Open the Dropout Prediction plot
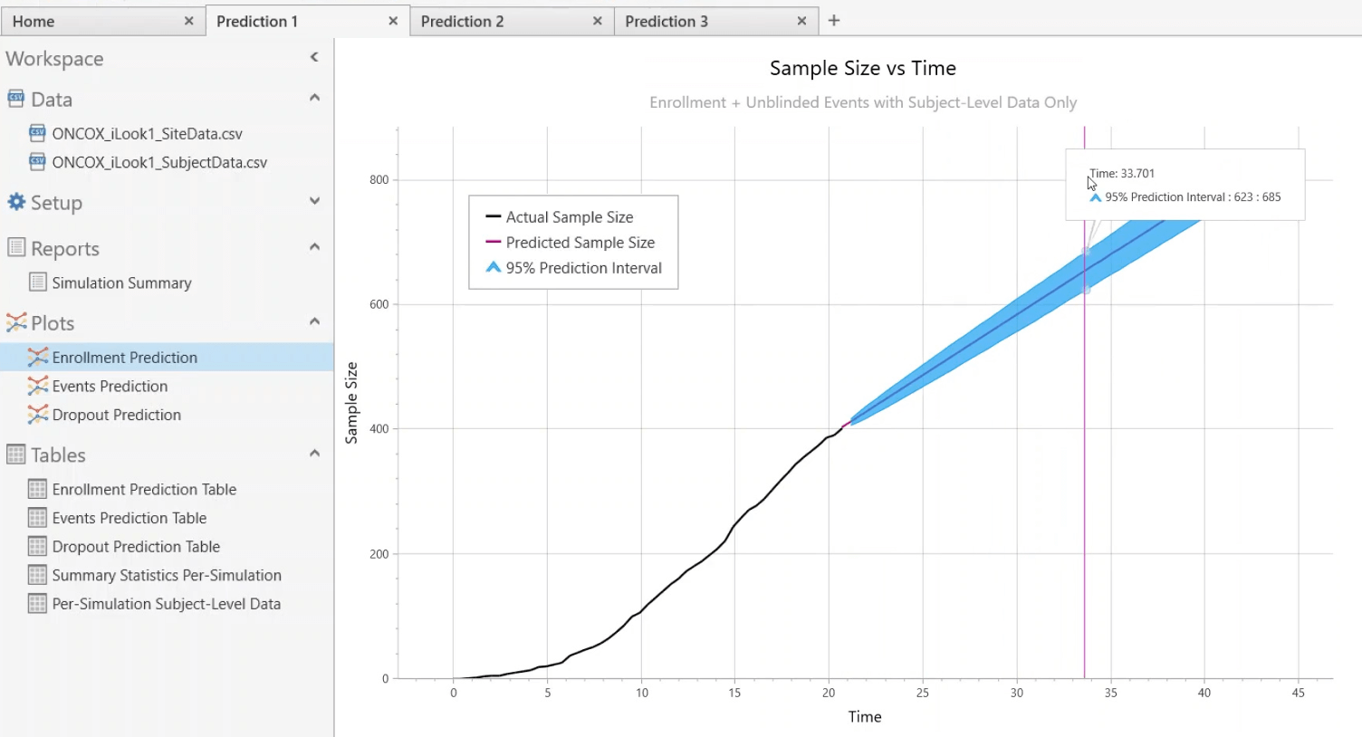This screenshot has width=1362, height=737. [116, 415]
